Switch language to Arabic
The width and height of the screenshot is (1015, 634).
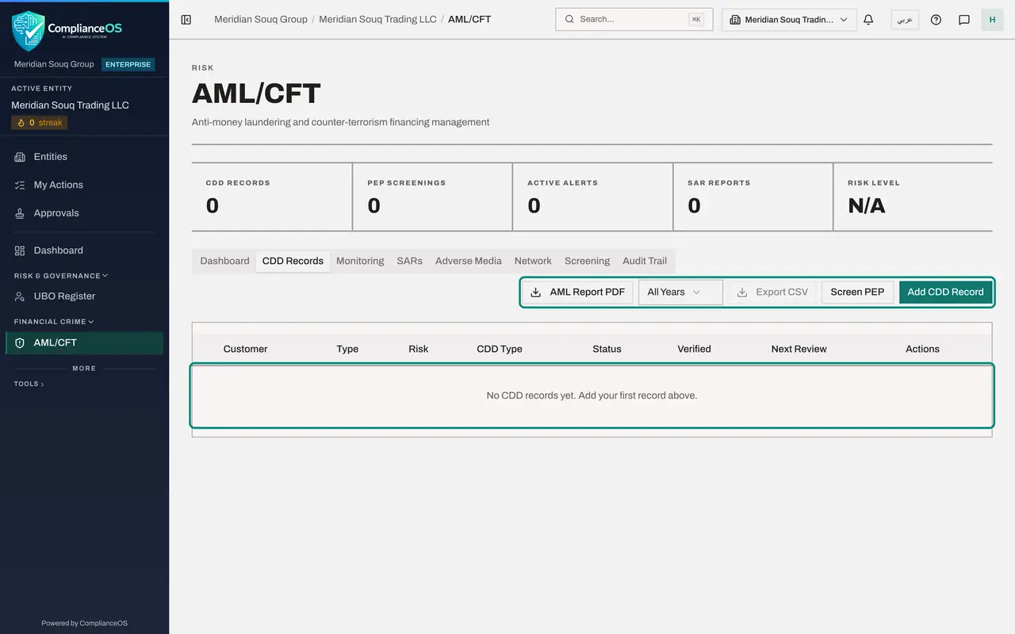click(905, 20)
